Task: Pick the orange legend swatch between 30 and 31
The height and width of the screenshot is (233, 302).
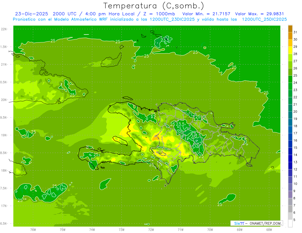Action: (x=290, y=36)
